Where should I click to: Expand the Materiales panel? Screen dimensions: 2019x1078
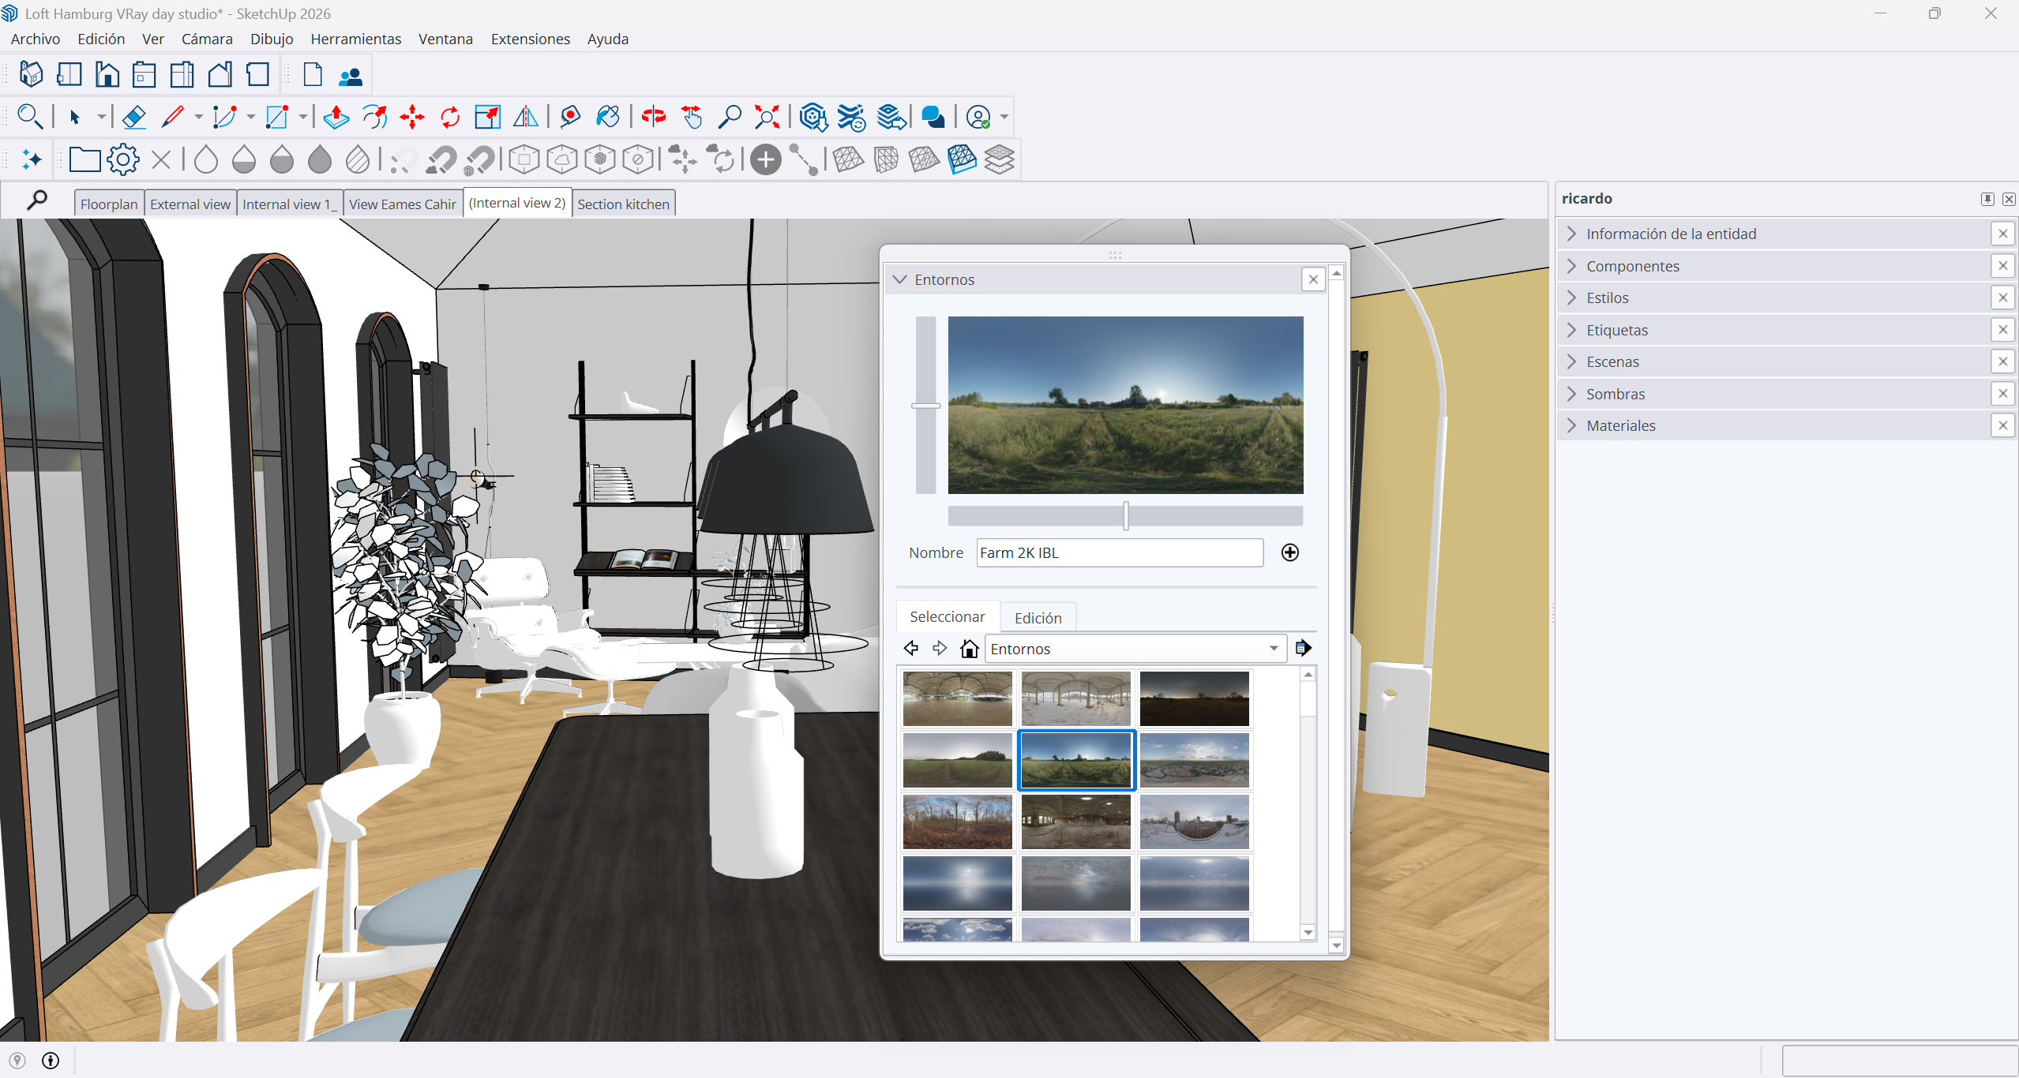(x=1774, y=425)
